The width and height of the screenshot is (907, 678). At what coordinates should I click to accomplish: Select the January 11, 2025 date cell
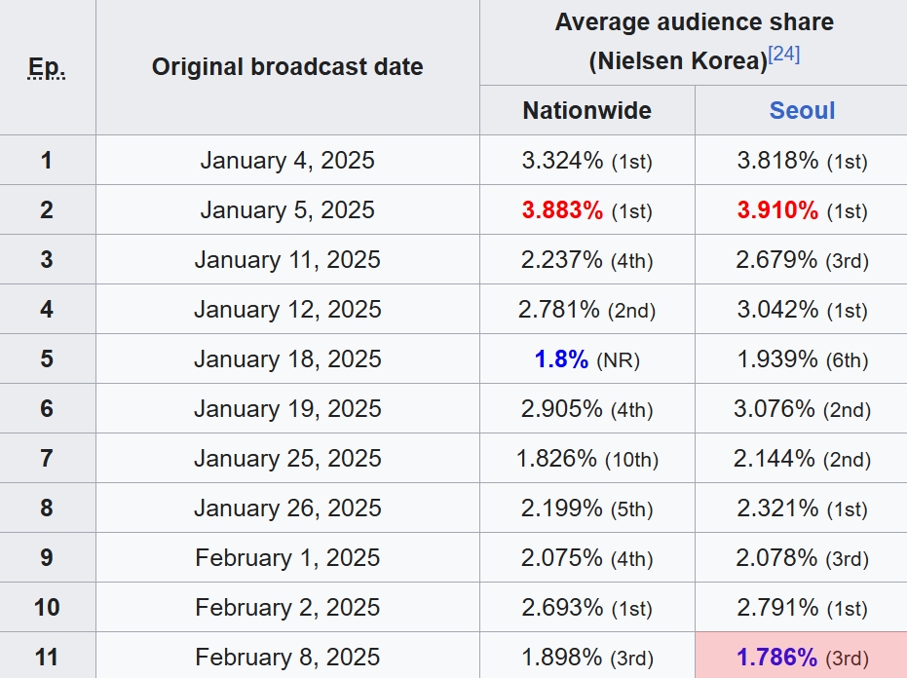point(287,260)
